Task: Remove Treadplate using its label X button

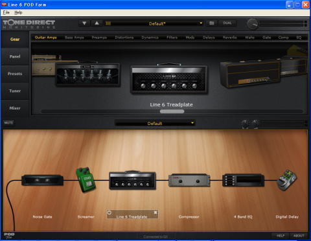Action: (x=155, y=212)
